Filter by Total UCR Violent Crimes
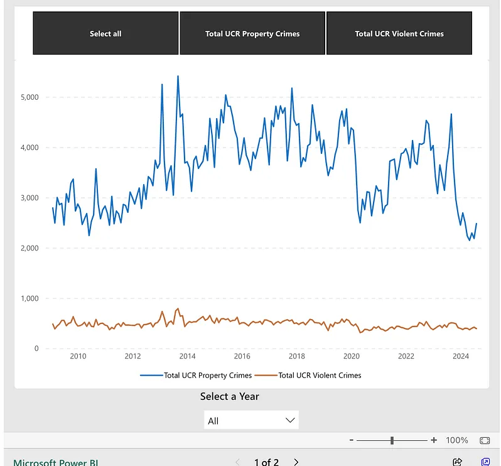Viewport: 501px width, 466px height. click(399, 33)
